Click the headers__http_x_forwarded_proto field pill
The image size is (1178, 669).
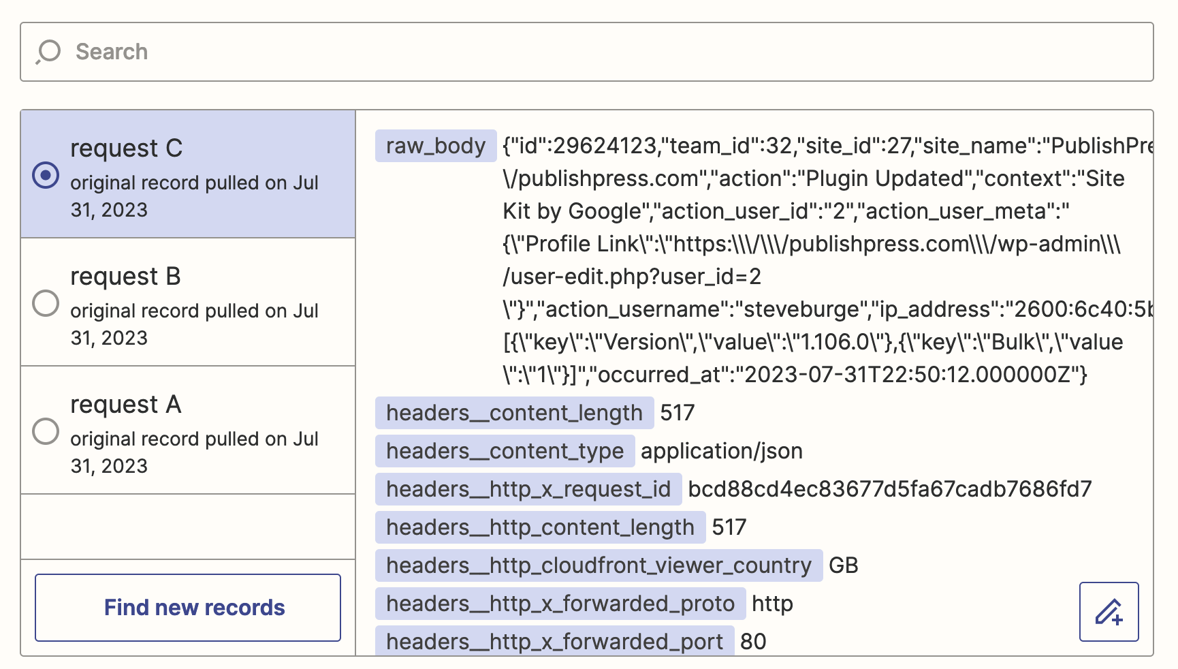pos(559,604)
